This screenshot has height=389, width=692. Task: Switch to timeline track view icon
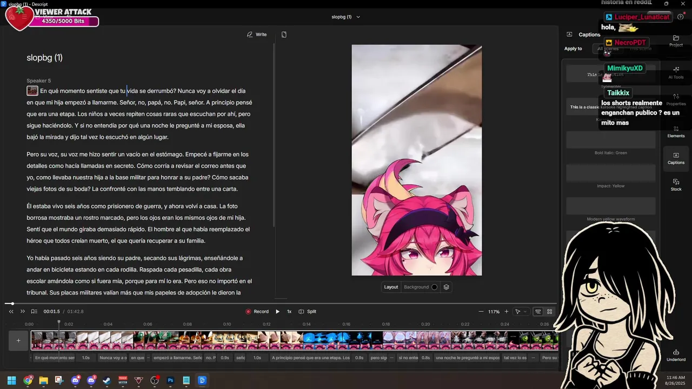tap(538, 311)
